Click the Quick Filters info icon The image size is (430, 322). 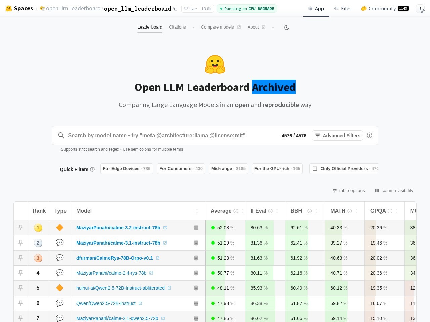[x=92, y=169]
